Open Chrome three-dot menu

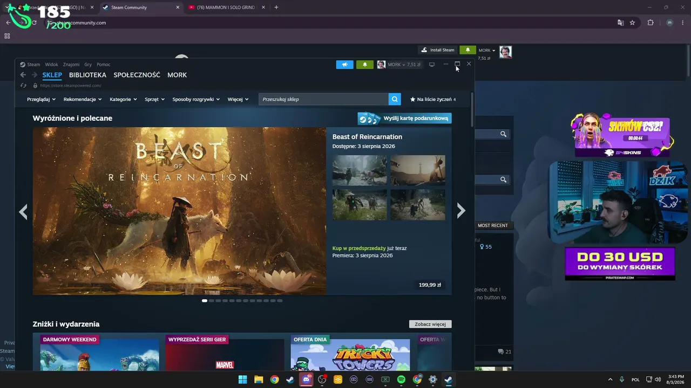click(682, 23)
